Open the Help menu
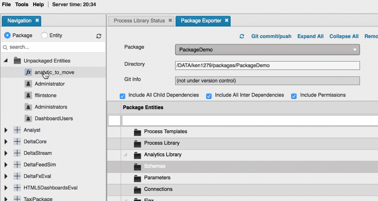The height and width of the screenshot is (201, 378). tap(38, 4)
